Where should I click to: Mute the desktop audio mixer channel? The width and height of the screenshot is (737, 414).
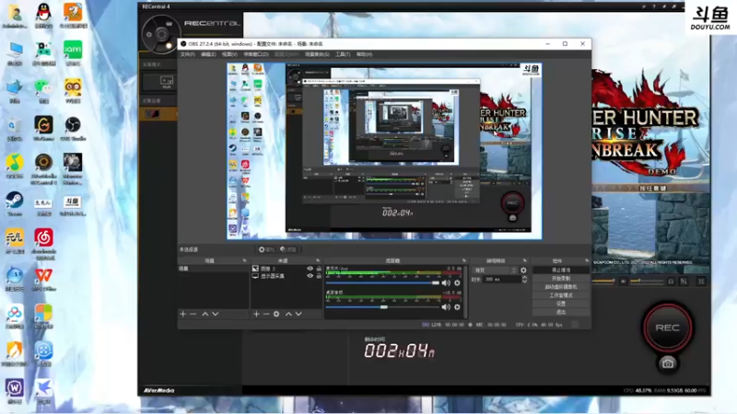tap(446, 307)
